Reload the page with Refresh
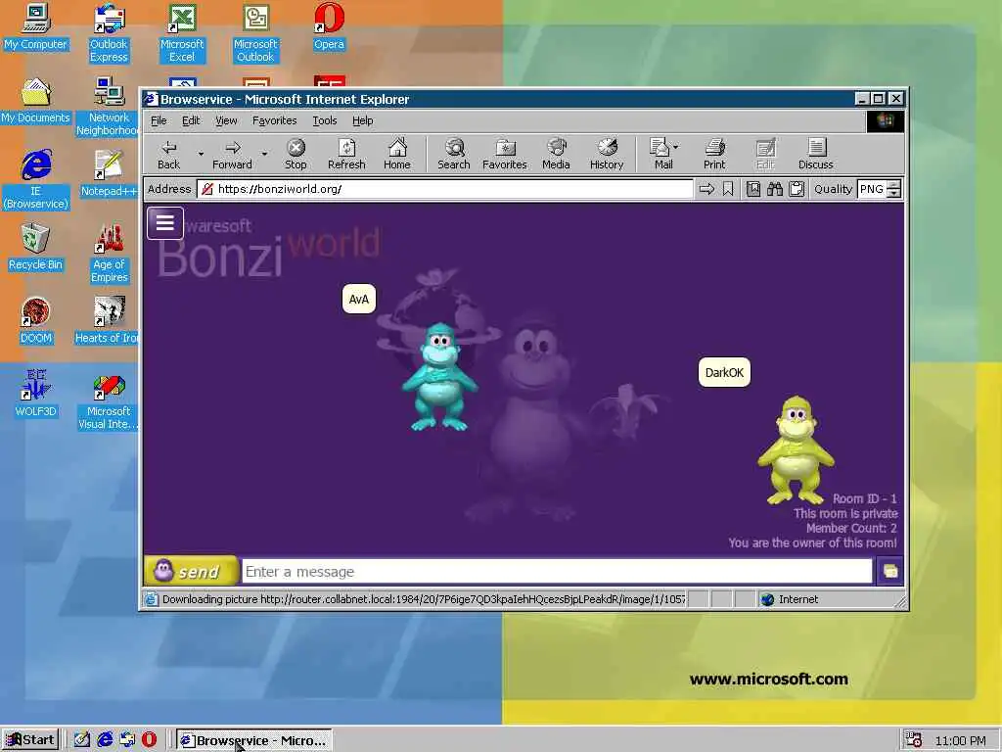The height and width of the screenshot is (752, 1002). [x=346, y=154]
